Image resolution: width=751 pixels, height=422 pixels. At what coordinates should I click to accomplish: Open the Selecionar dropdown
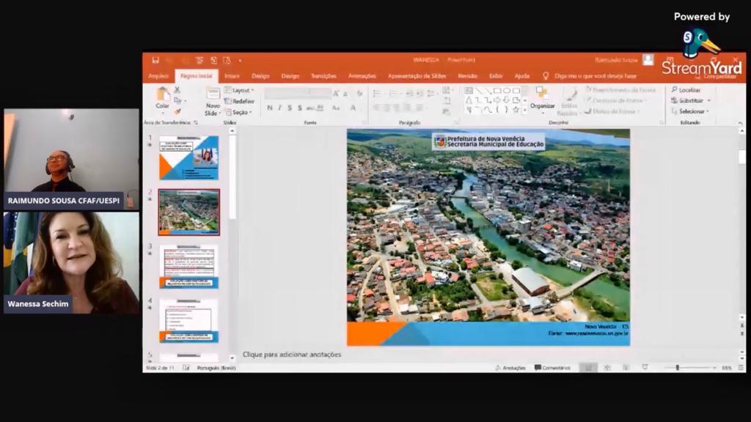(690, 111)
